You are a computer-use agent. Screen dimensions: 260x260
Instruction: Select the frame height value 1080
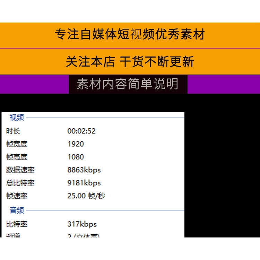click(x=76, y=157)
